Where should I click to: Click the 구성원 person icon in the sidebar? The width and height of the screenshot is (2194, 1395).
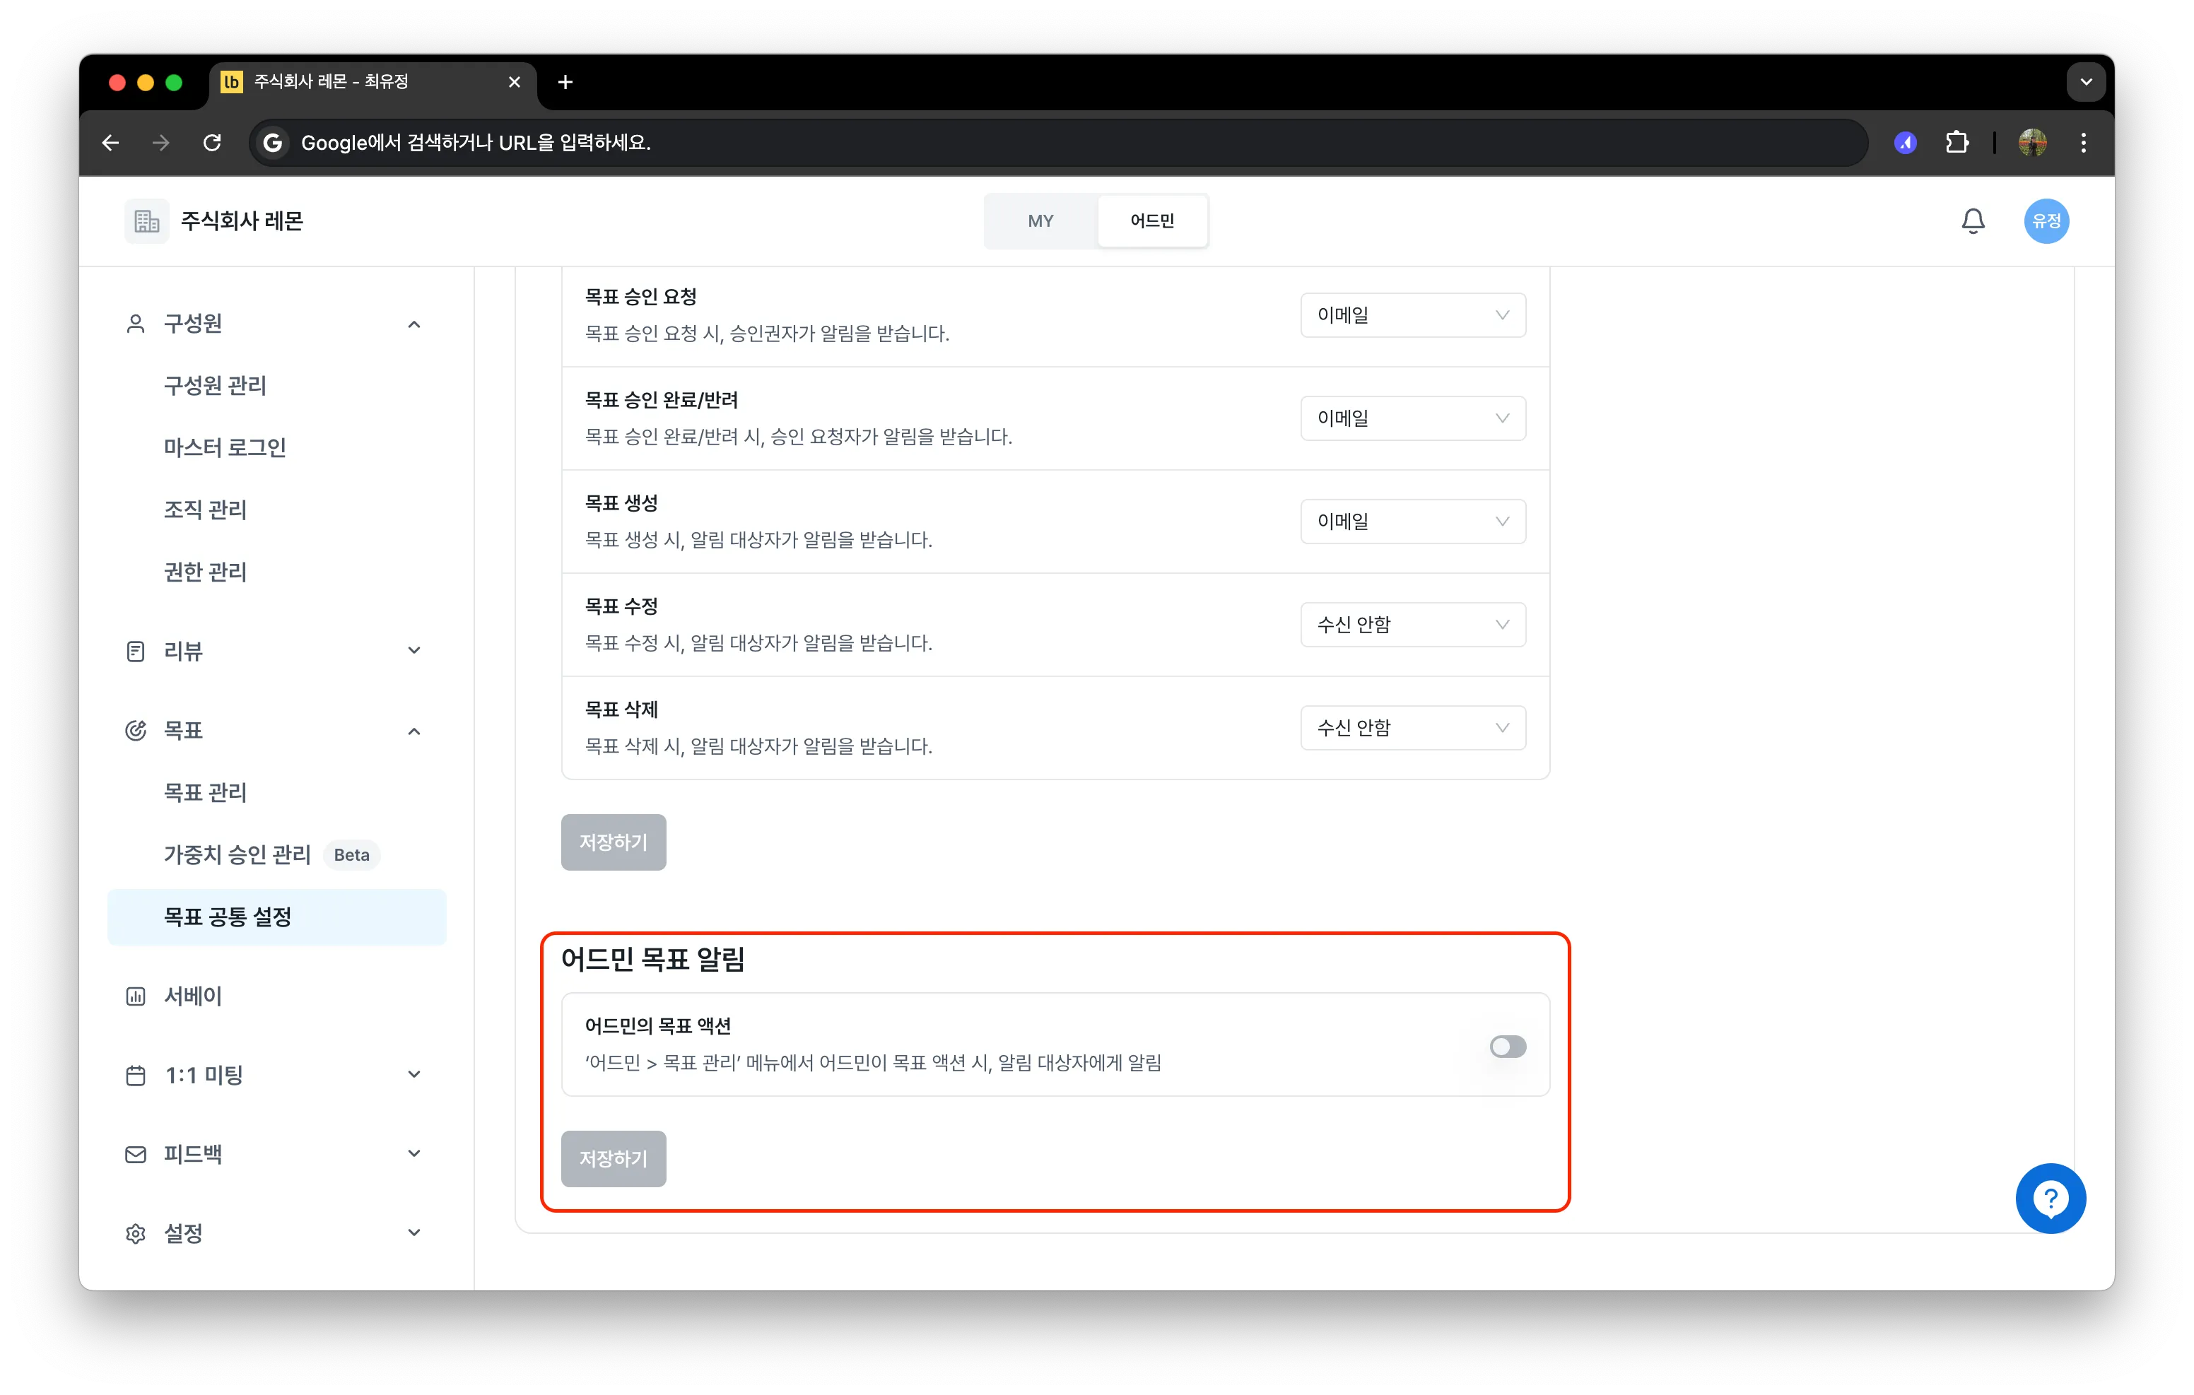tap(136, 324)
